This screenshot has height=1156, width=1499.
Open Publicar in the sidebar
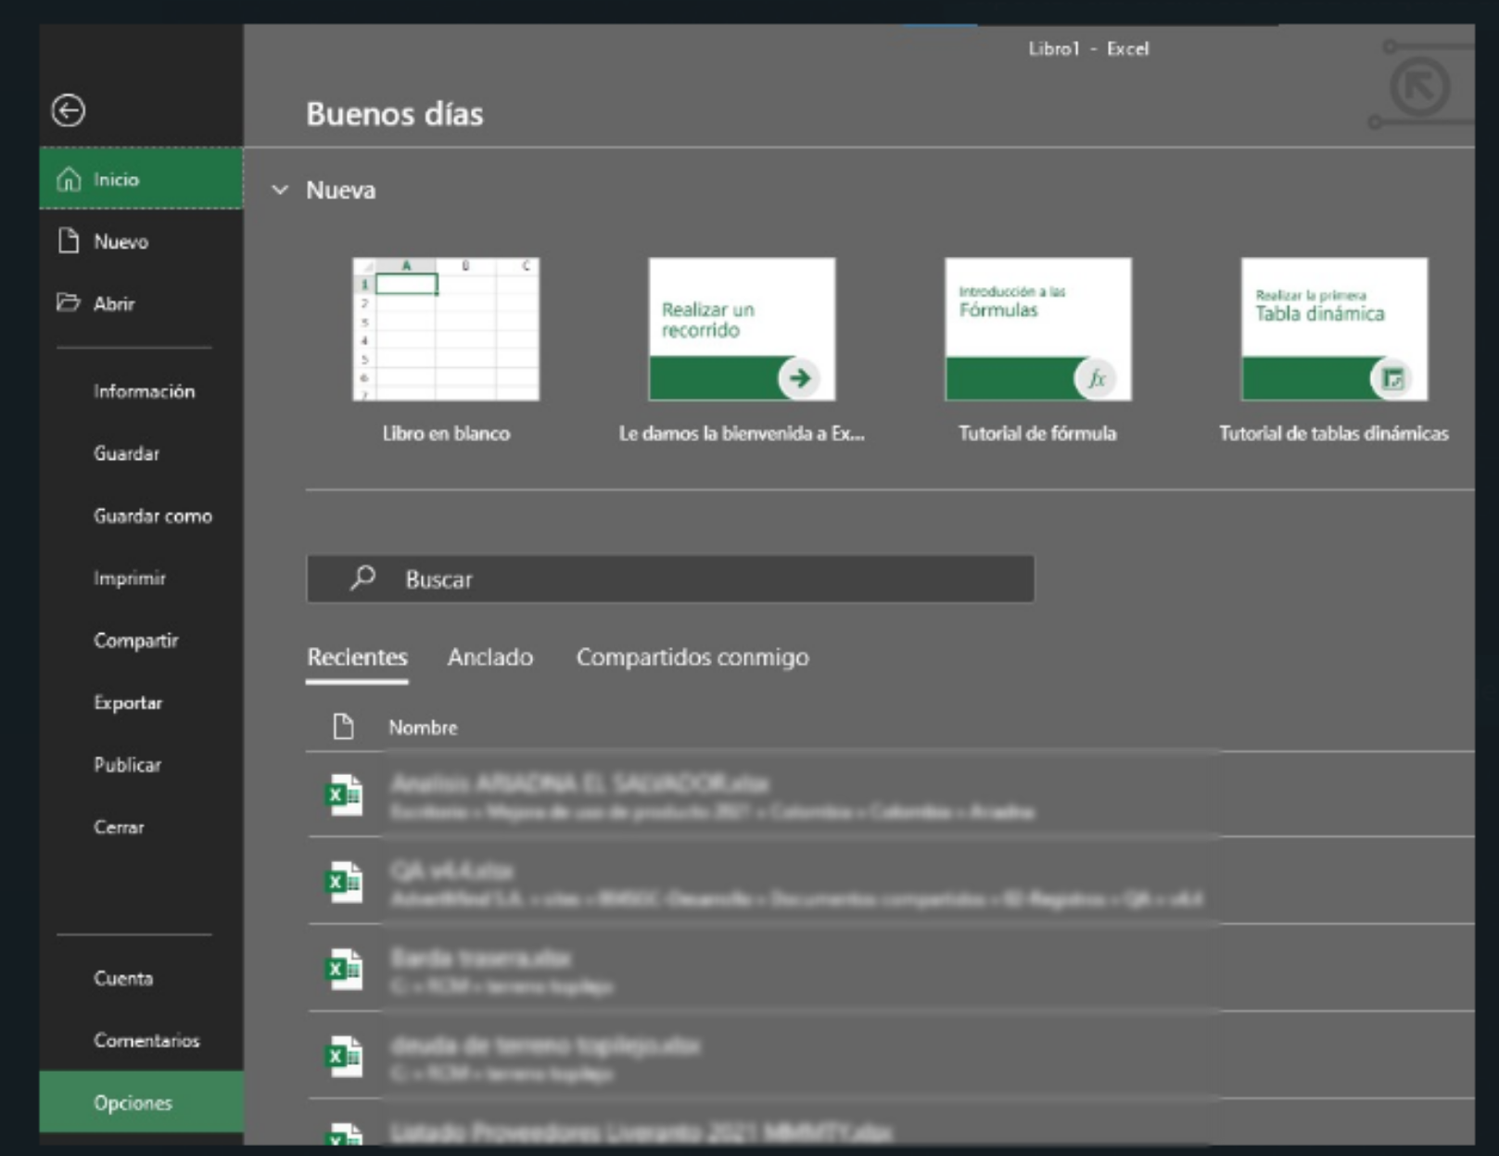coord(141,765)
